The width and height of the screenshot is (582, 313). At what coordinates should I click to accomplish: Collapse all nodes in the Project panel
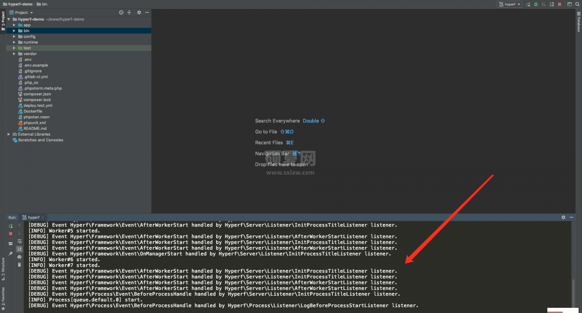[x=129, y=12]
